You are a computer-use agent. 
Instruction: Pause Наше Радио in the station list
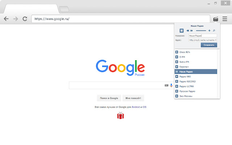tap(177, 72)
